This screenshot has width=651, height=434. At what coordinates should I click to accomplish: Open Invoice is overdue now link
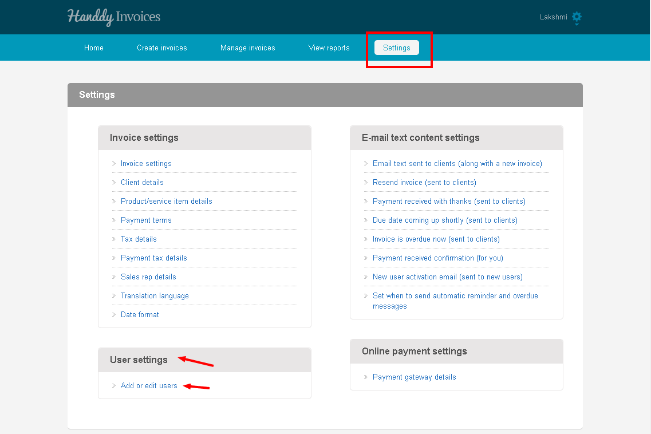tap(436, 239)
